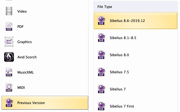Pick the Sibelius 7 file type
Viewport: 180px width, 112px height.
pyautogui.click(x=136, y=89)
